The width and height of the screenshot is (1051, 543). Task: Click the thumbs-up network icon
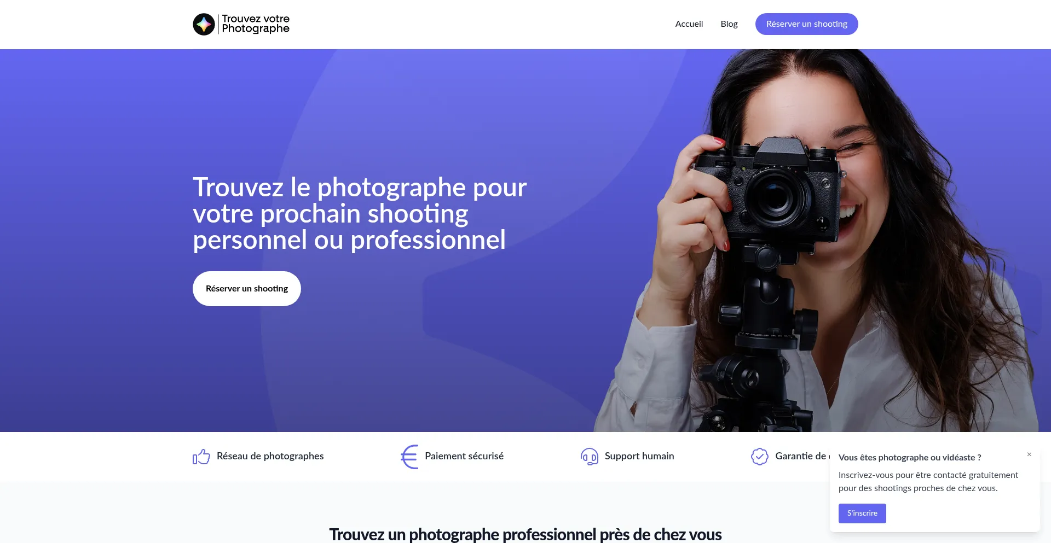[x=201, y=457]
